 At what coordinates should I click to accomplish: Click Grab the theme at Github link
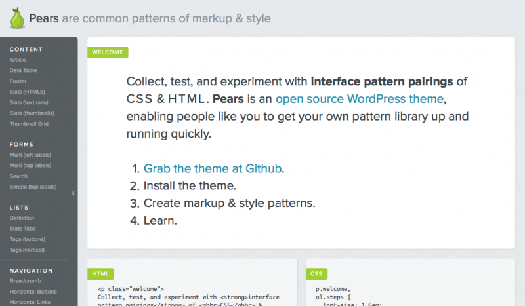tap(213, 168)
